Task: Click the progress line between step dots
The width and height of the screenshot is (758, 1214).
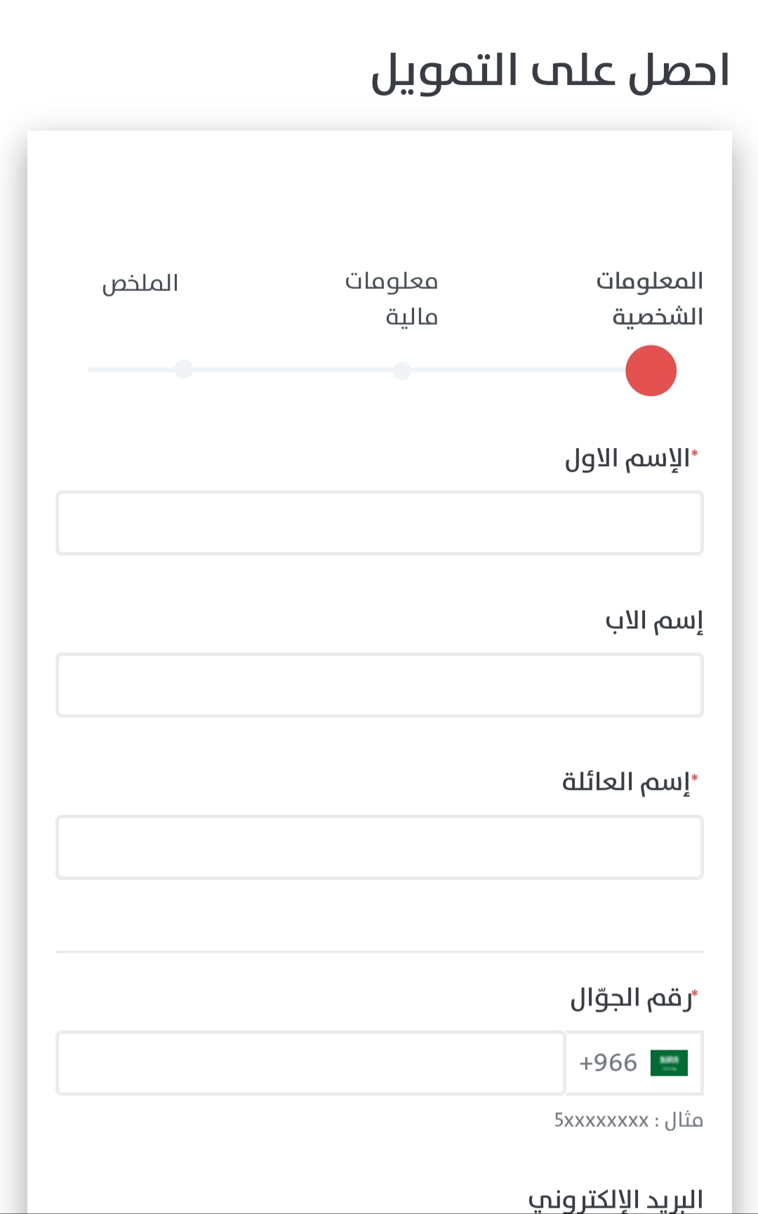Action: (512, 370)
